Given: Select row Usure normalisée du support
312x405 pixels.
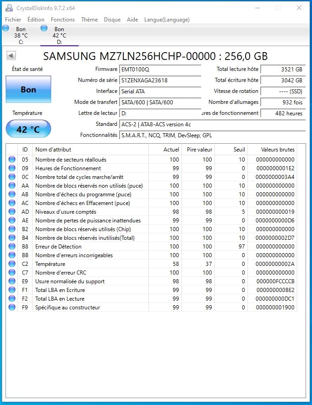Looking at the screenshot, I should point(152,281).
